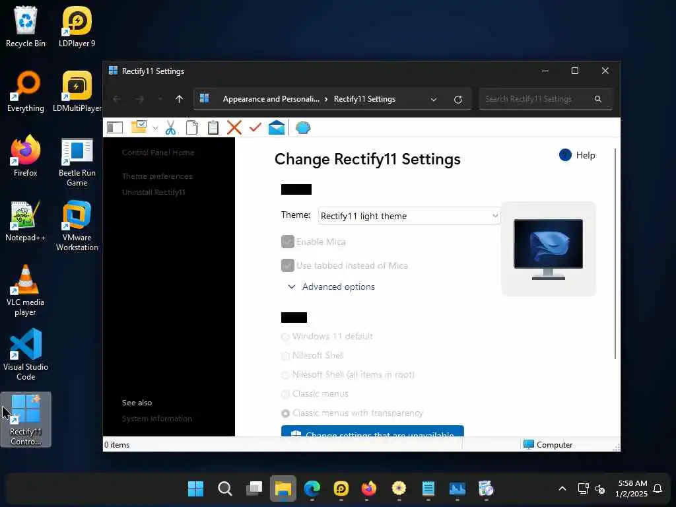Open the Theme dropdown list
The height and width of the screenshot is (507, 676).
(x=409, y=216)
